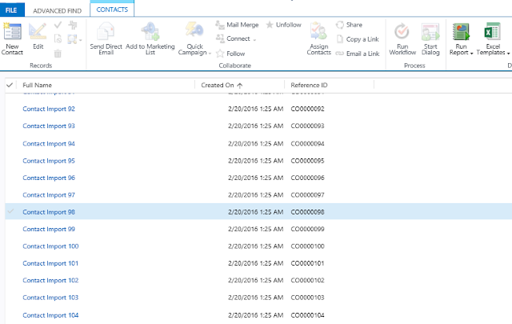Expand the Connect dropdown arrow
The width and height of the screenshot is (512, 324).
254,39
